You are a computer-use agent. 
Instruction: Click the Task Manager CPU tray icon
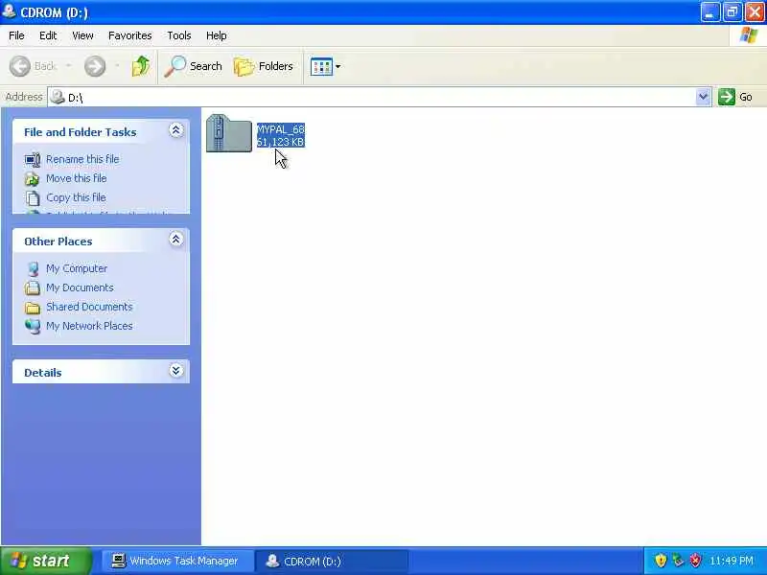(x=678, y=561)
